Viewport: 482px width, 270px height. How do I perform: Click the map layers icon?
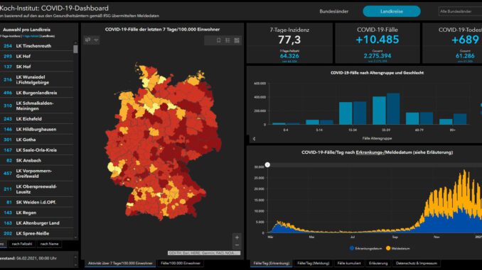[x=88, y=40]
